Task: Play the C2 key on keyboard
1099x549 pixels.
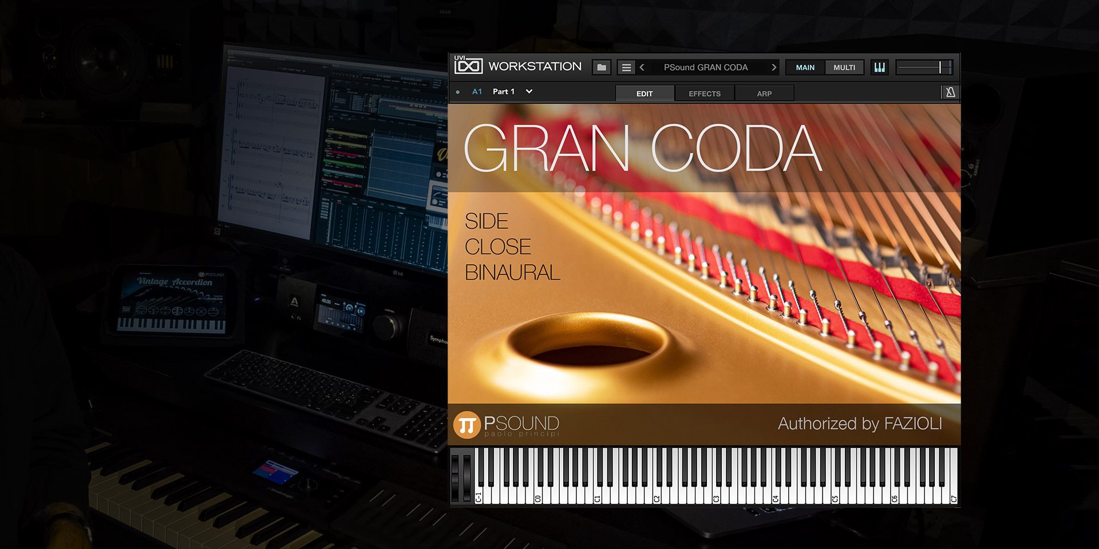Action: [x=657, y=496]
